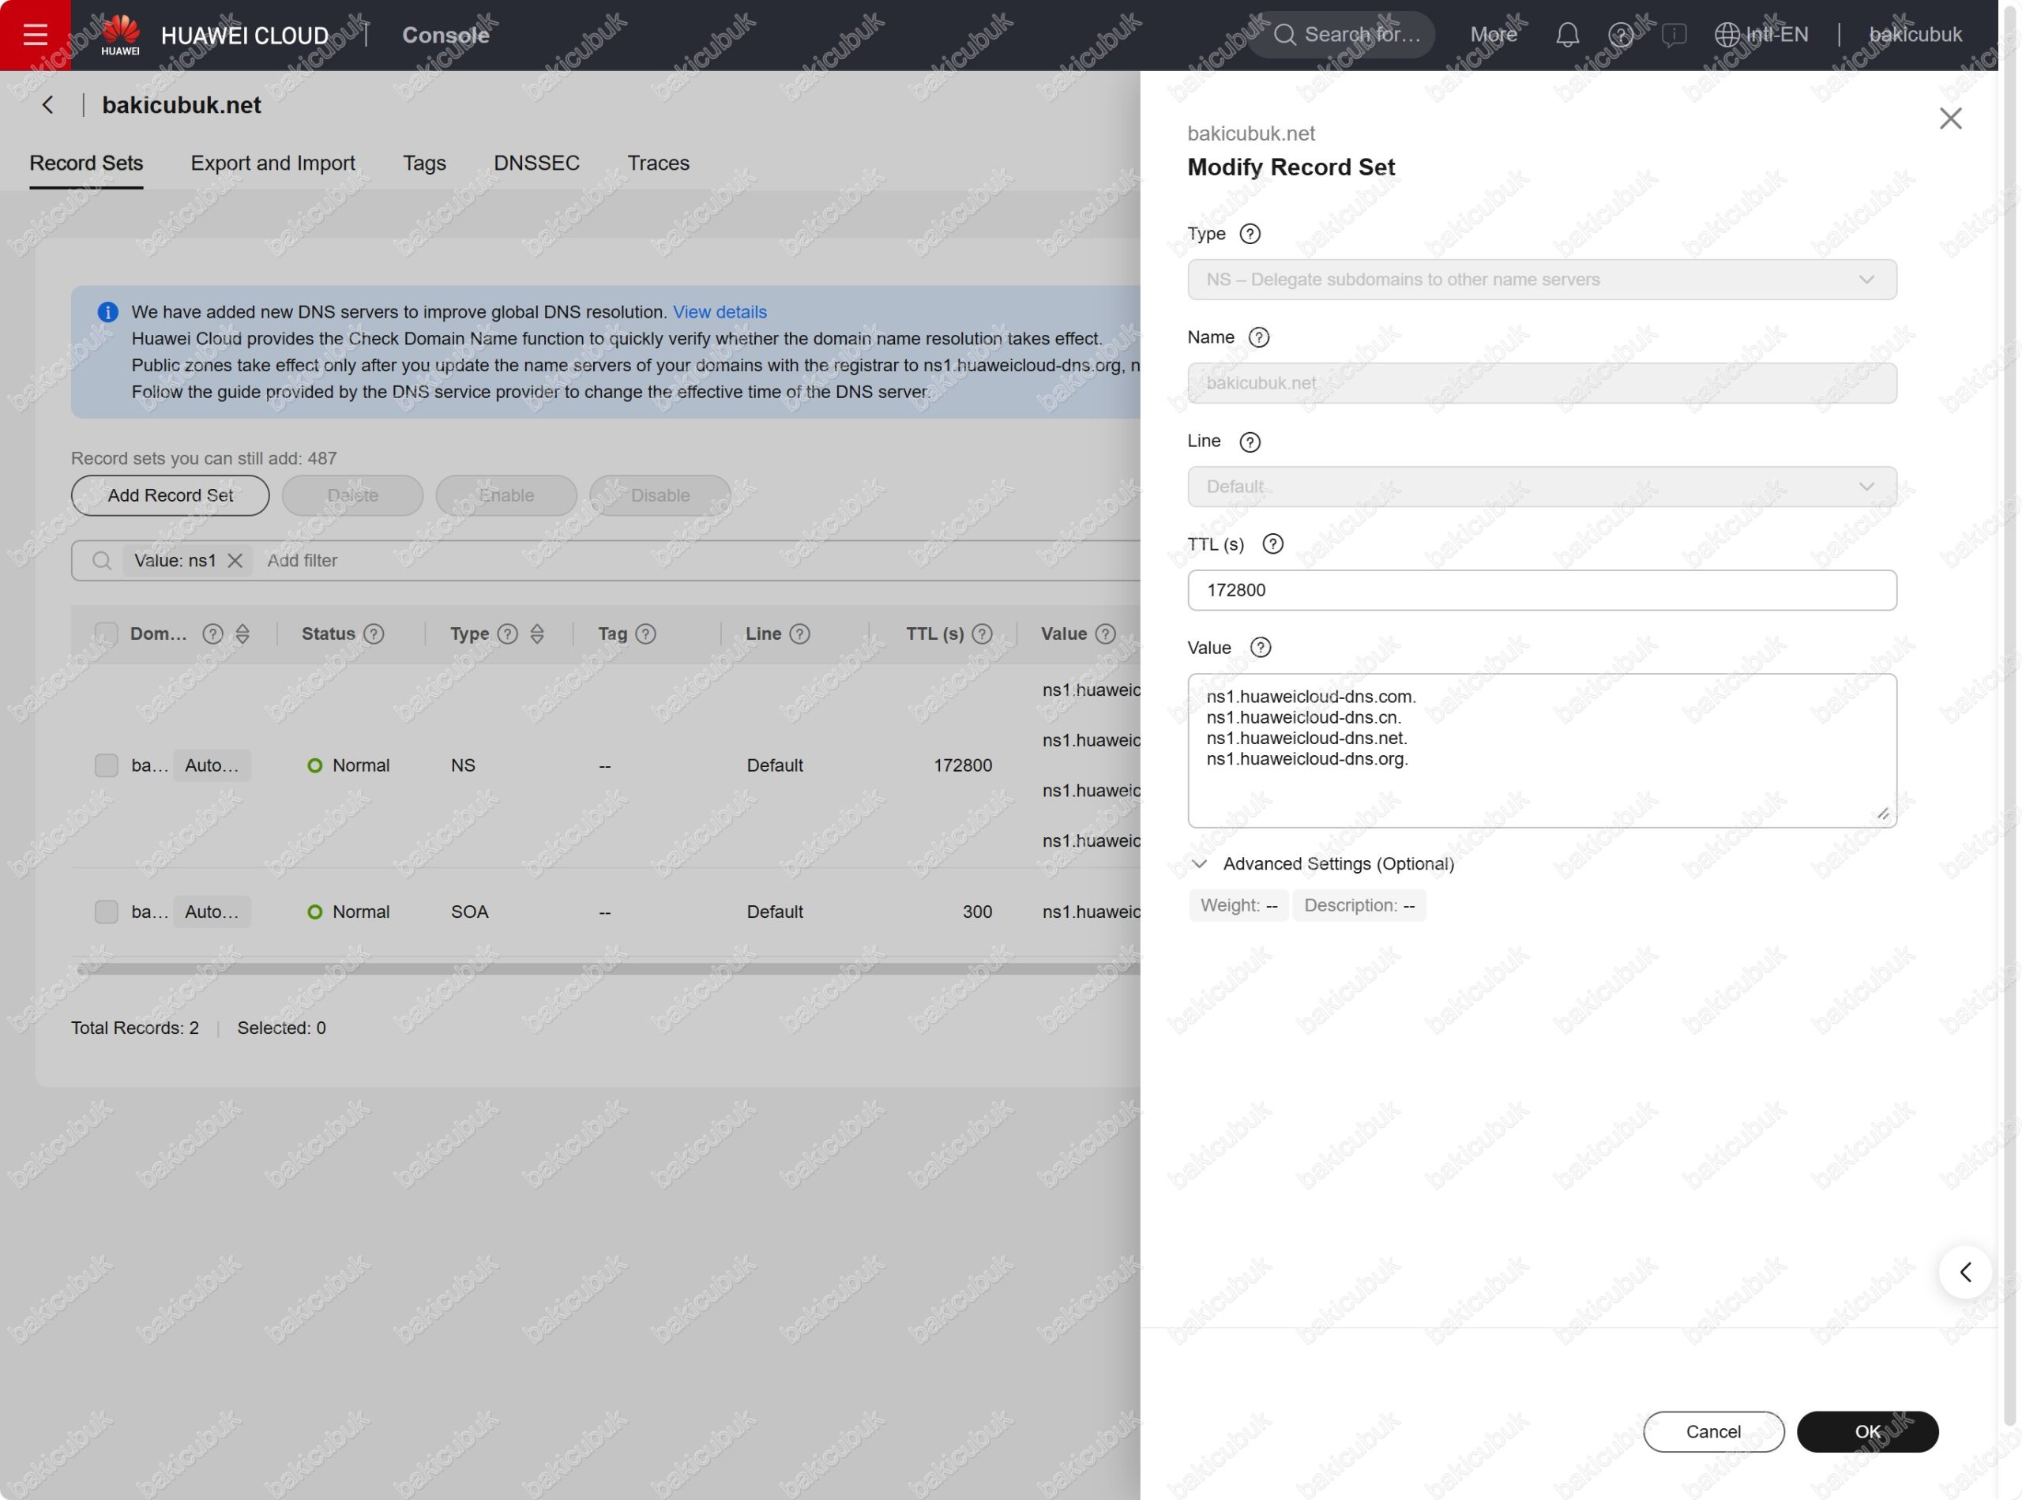
Task: Click the TTL (s) input field
Action: tap(1541, 590)
